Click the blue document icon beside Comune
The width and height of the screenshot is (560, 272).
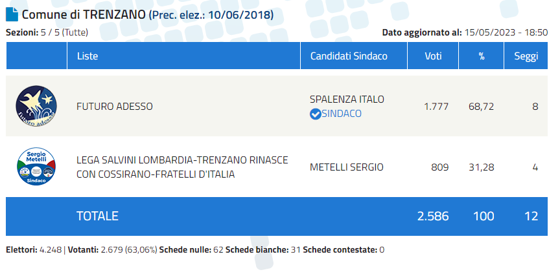pos(12,14)
